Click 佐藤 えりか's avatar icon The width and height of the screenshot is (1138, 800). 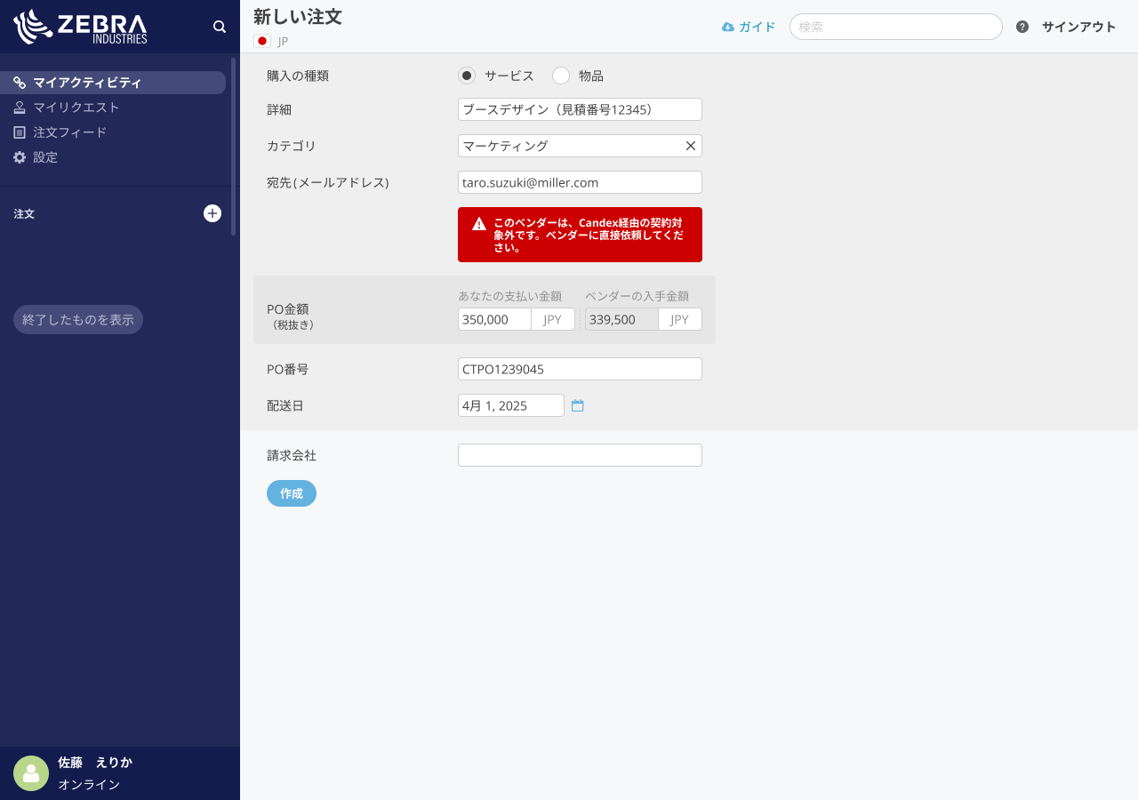tap(30, 773)
